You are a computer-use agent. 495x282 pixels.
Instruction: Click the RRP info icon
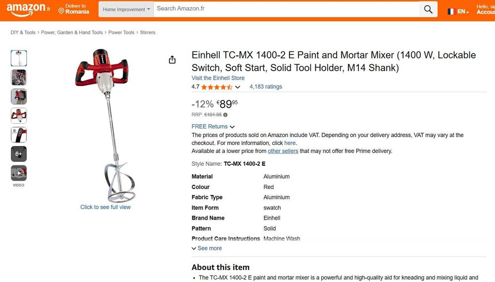pyautogui.click(x=225, y=115)
